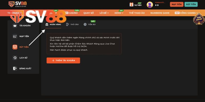Click the wallet icon beside Nạp Tiền
The width and height of the screenshot is (205, 102).
tap(15, 36)
